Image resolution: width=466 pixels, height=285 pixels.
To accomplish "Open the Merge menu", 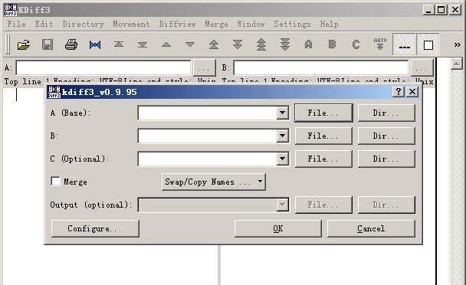I will (x=216, y=24).
